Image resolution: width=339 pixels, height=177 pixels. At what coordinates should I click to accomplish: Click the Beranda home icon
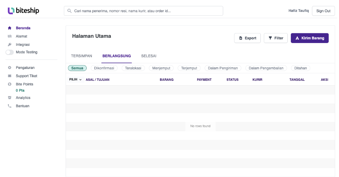pyautogui.click(x=9, y=28)
